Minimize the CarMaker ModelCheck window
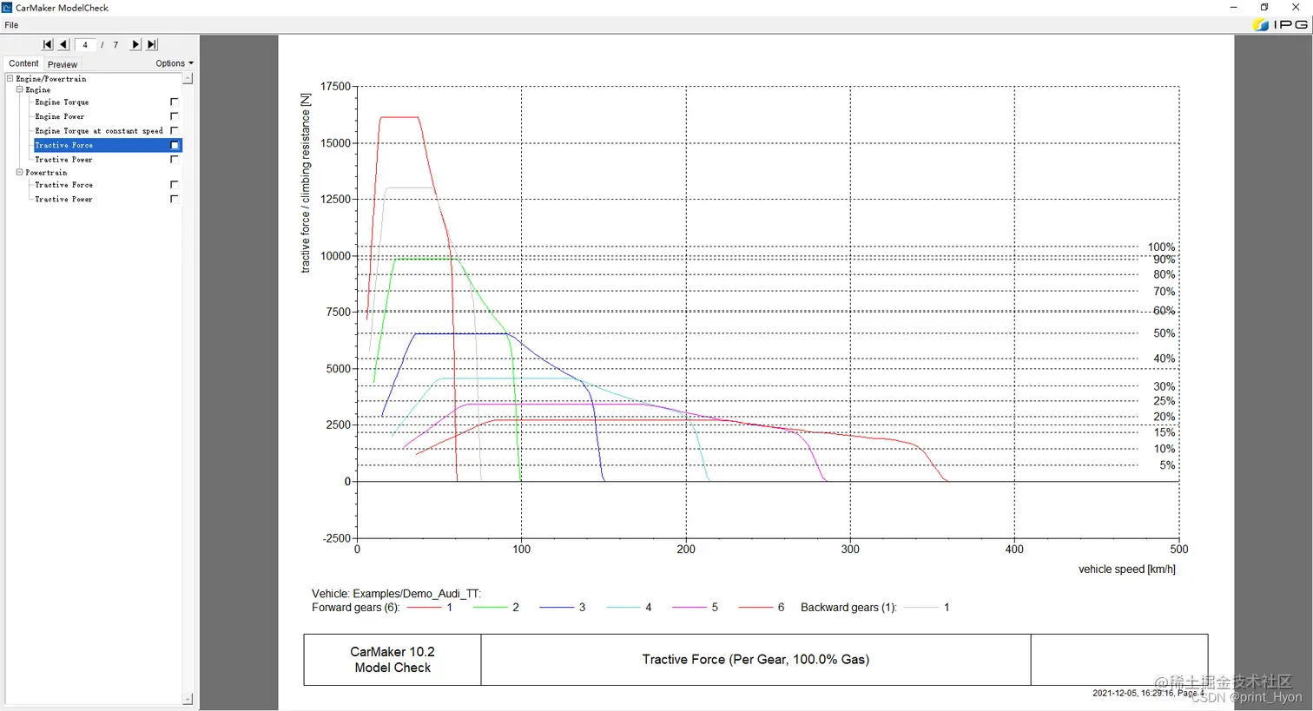This screenshot has height=711, width=1313. [x=1233, y=7]
